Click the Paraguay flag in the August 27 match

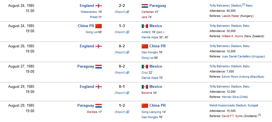coord(98,66)
